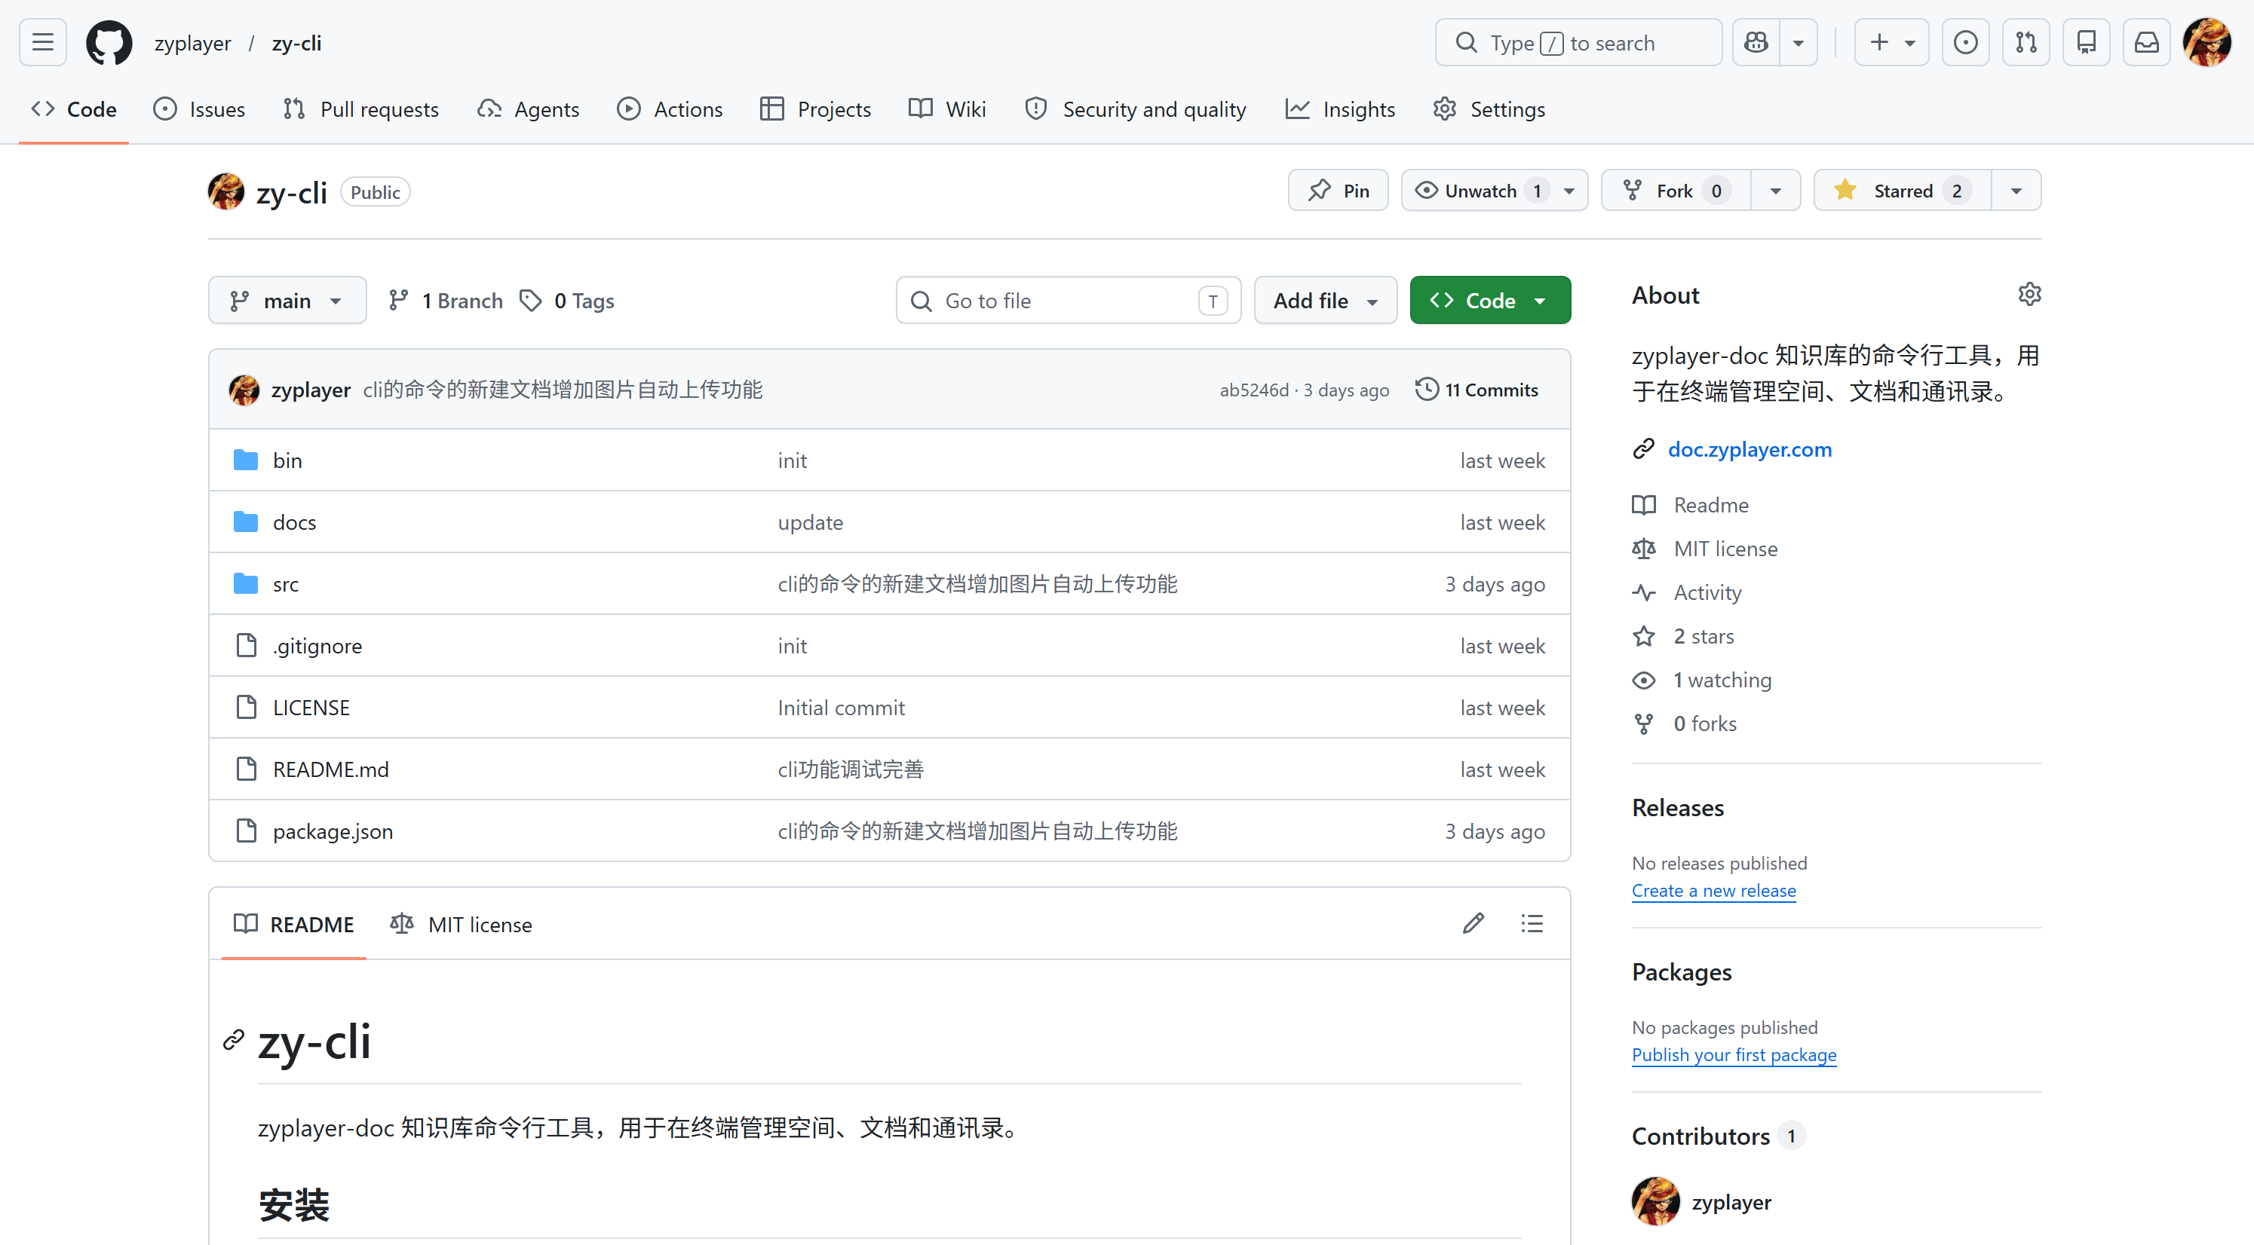Open user profile avatar menu
Screen dimensions: 2254x1245
point(2206,42)
